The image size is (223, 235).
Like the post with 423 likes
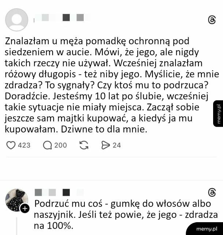coord(11,145)
